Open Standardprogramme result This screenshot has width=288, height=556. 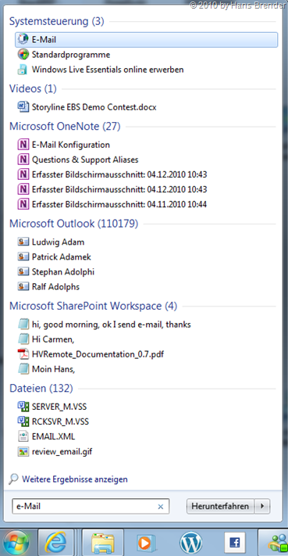[x=71, y=55]
